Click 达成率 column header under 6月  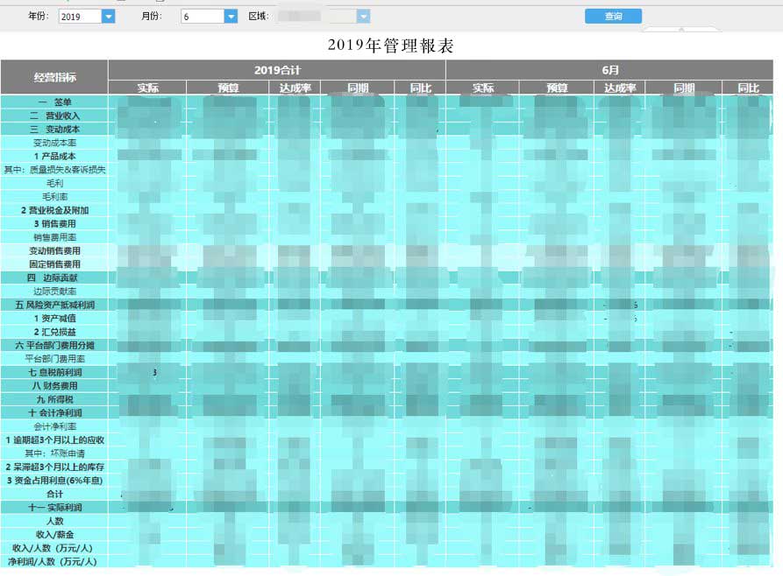(620, 88)
